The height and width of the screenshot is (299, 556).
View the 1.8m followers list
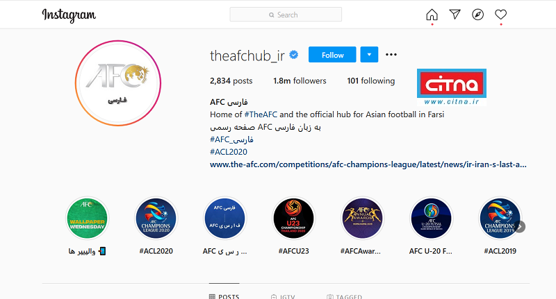point(300,81)
